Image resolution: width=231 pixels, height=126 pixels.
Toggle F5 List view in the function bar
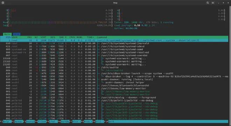pos(52,121)
